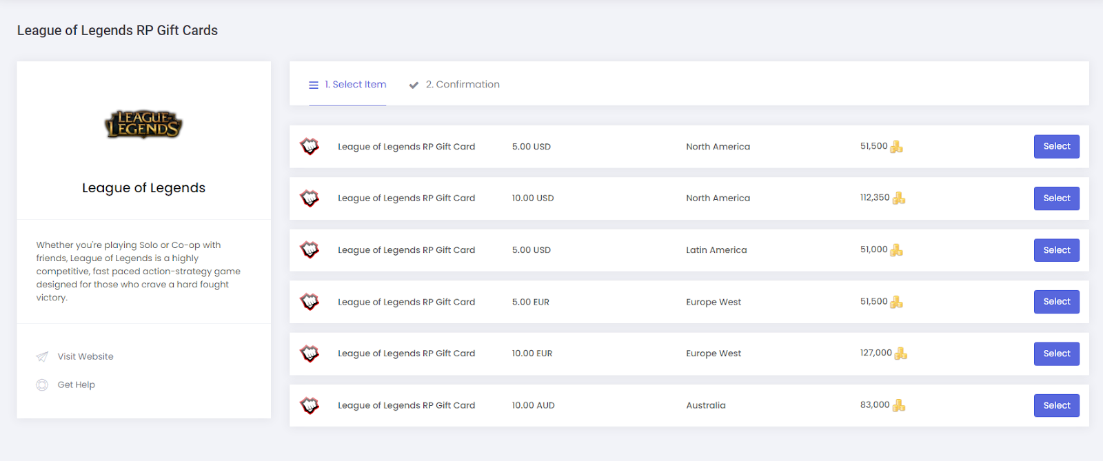The height and width of the screenshot is (461, 1103).
Task: Click Europe West in the 10.00 EUR row
Action: pyautogui.click(x=714, y=354)
